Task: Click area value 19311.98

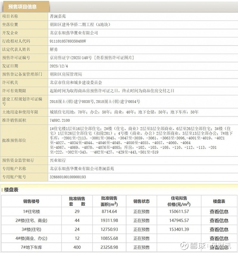Action: [109, 220]
